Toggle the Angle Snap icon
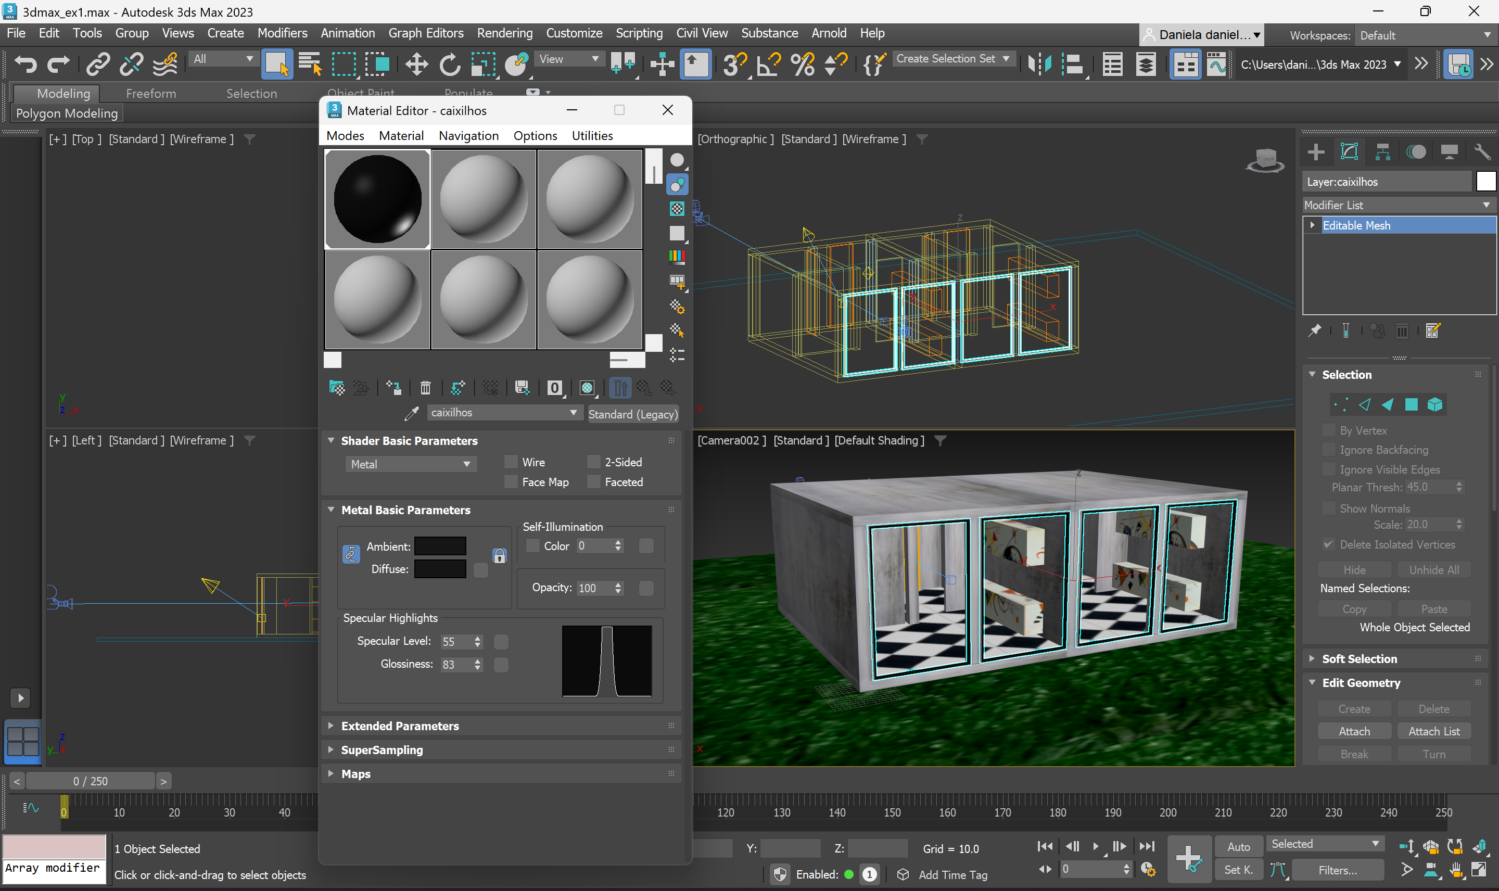Viewport: 1499px width, 891px height. [768, 64]
